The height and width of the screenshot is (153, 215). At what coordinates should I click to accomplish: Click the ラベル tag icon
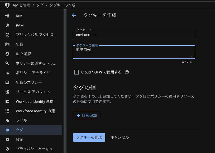click(7, 120)
